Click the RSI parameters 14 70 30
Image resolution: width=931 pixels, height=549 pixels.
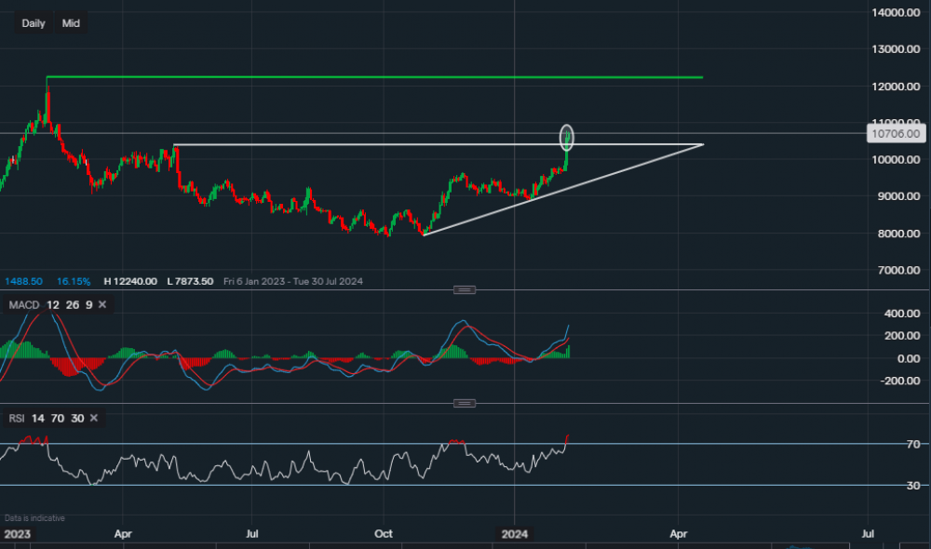tap(56, 418)
